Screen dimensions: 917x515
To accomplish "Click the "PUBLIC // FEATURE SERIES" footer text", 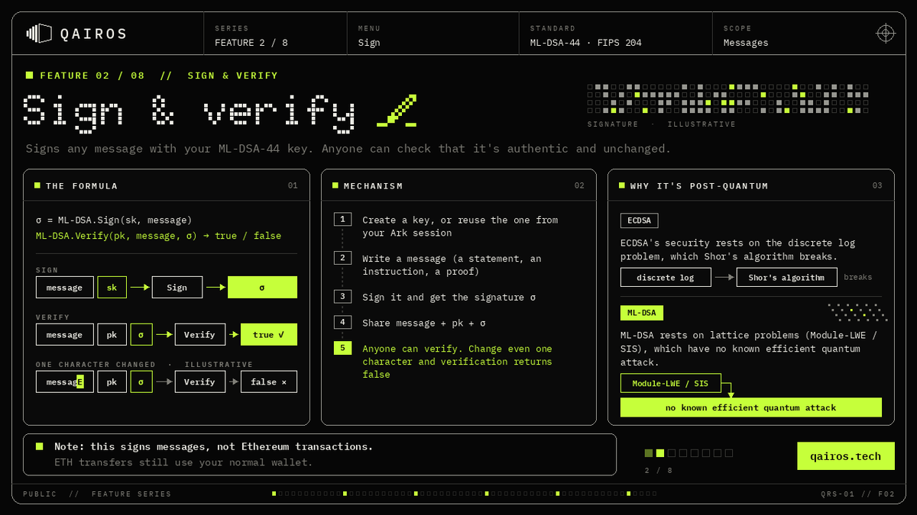I will pos(97,494).
